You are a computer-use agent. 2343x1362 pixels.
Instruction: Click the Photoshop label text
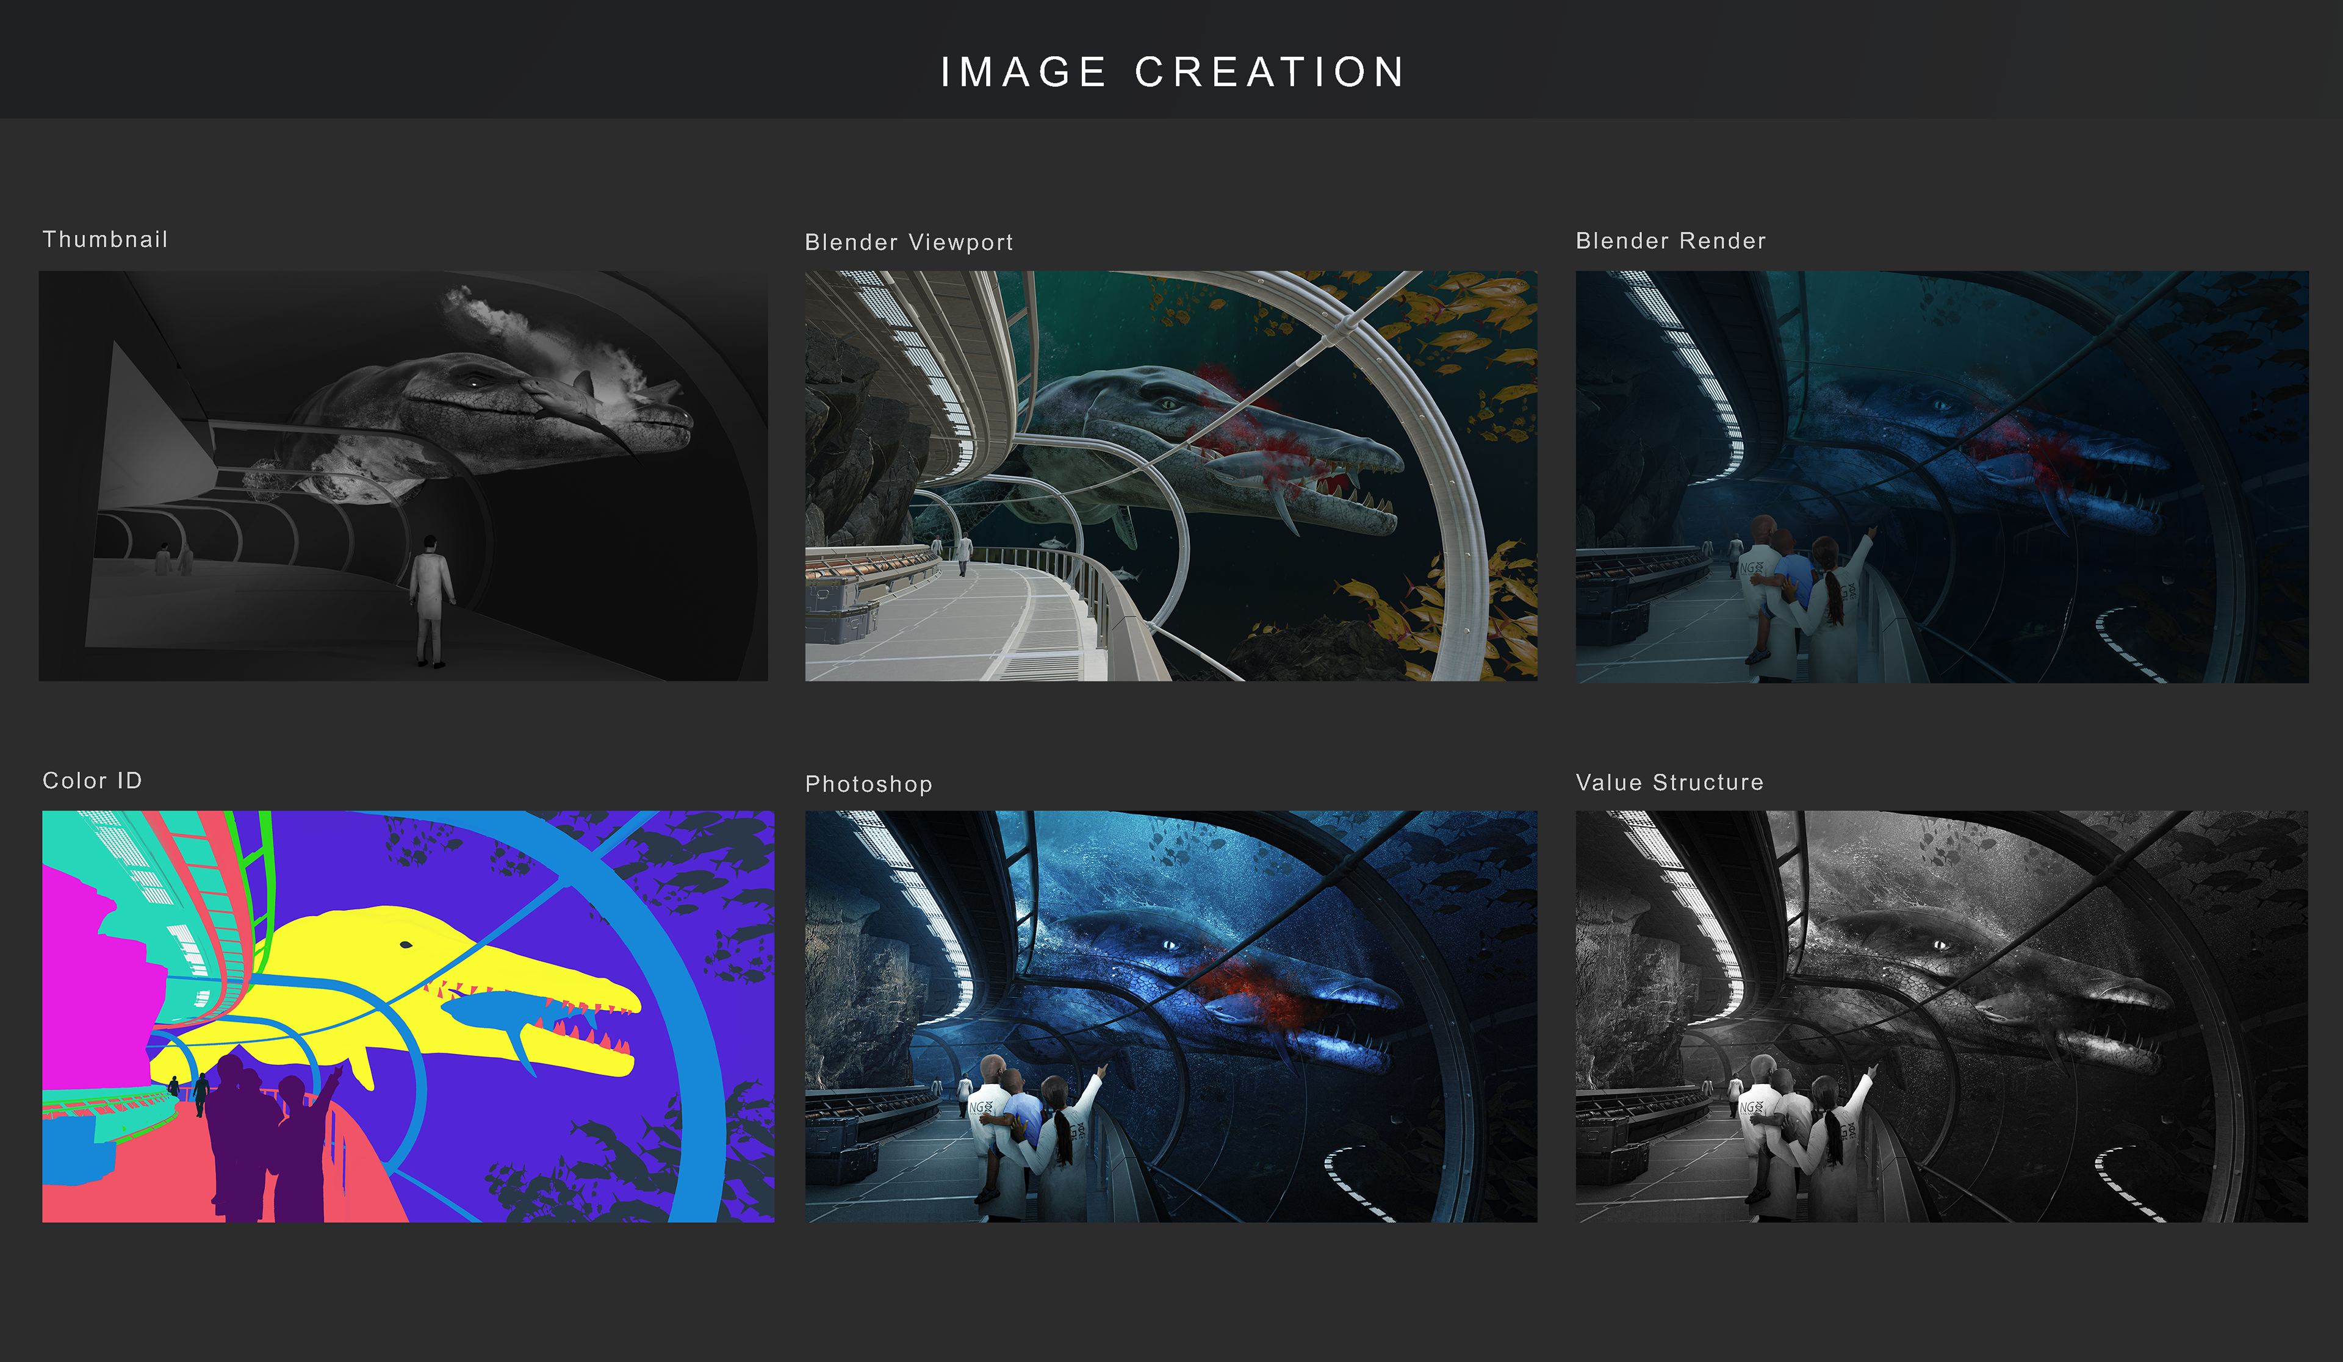tap(868, 784)
